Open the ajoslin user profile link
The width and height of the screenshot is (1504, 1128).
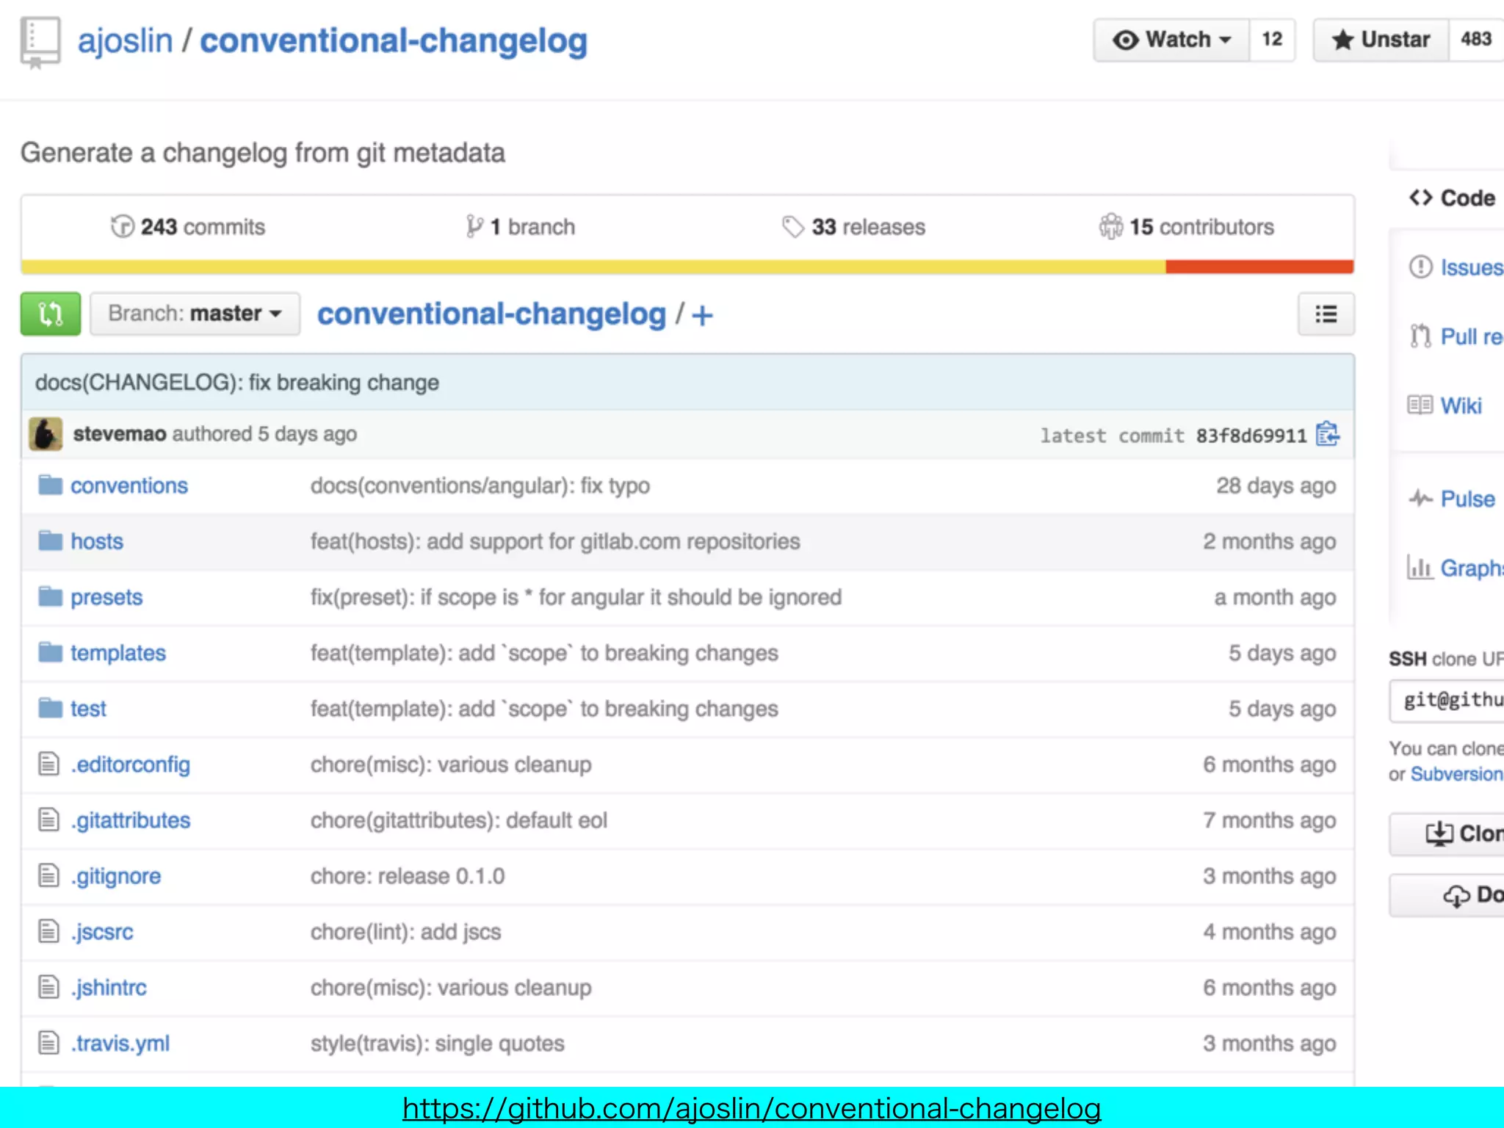[x=125, y=40]
